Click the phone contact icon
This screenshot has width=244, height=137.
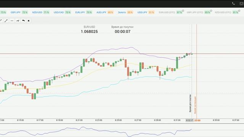(233, 3)
